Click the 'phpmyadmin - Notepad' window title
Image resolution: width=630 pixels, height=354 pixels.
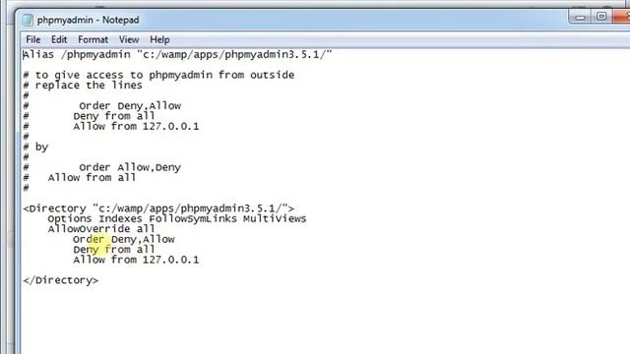pyautogui.click(x=88, y=20)
